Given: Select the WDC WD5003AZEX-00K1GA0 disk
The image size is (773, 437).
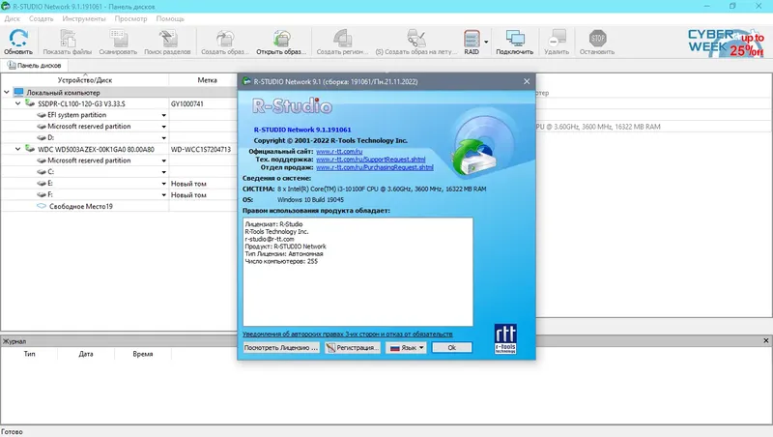Looking at the screenshot, I should [96, 149].
